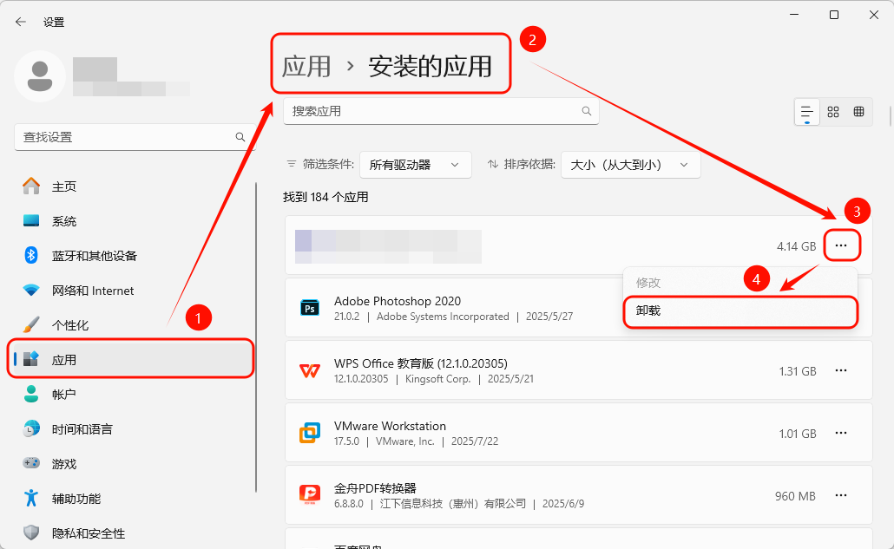Image resolution: width=894 pixels, height=549 pixels.
Task: Click the Adobe Photoshop 2020 entry name
Action: pyautogui.click(x=398, y=301)
